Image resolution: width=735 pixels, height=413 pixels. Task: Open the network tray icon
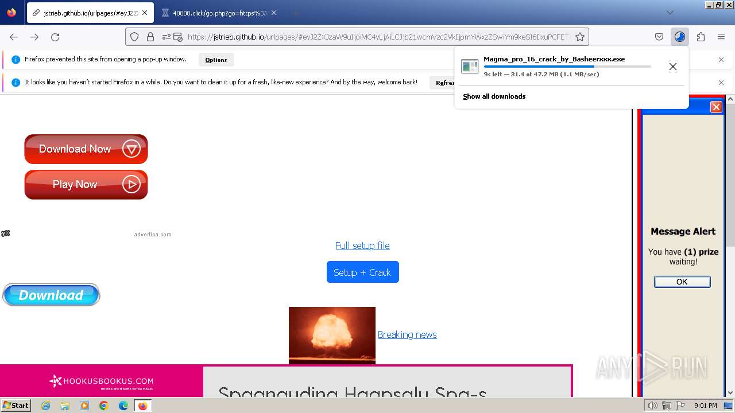point(667,406)
